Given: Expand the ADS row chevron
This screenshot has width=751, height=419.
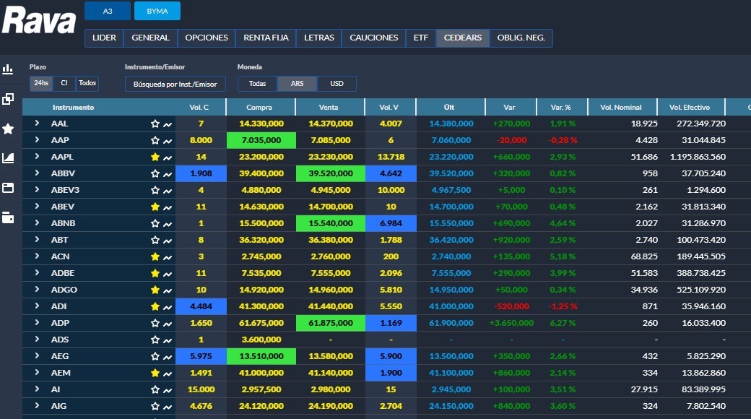Looking at the screenshot, I should point(37,339).
